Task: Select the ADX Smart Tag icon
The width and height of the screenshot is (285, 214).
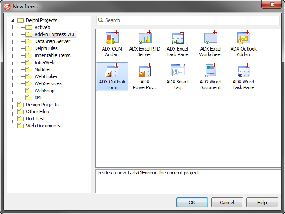Action: click(178, 71)
